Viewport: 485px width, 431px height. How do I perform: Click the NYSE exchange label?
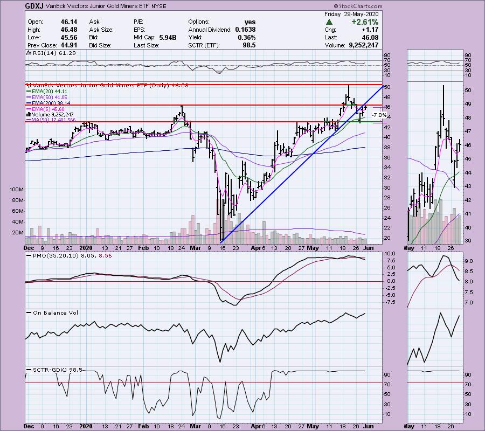coord(158,6)
